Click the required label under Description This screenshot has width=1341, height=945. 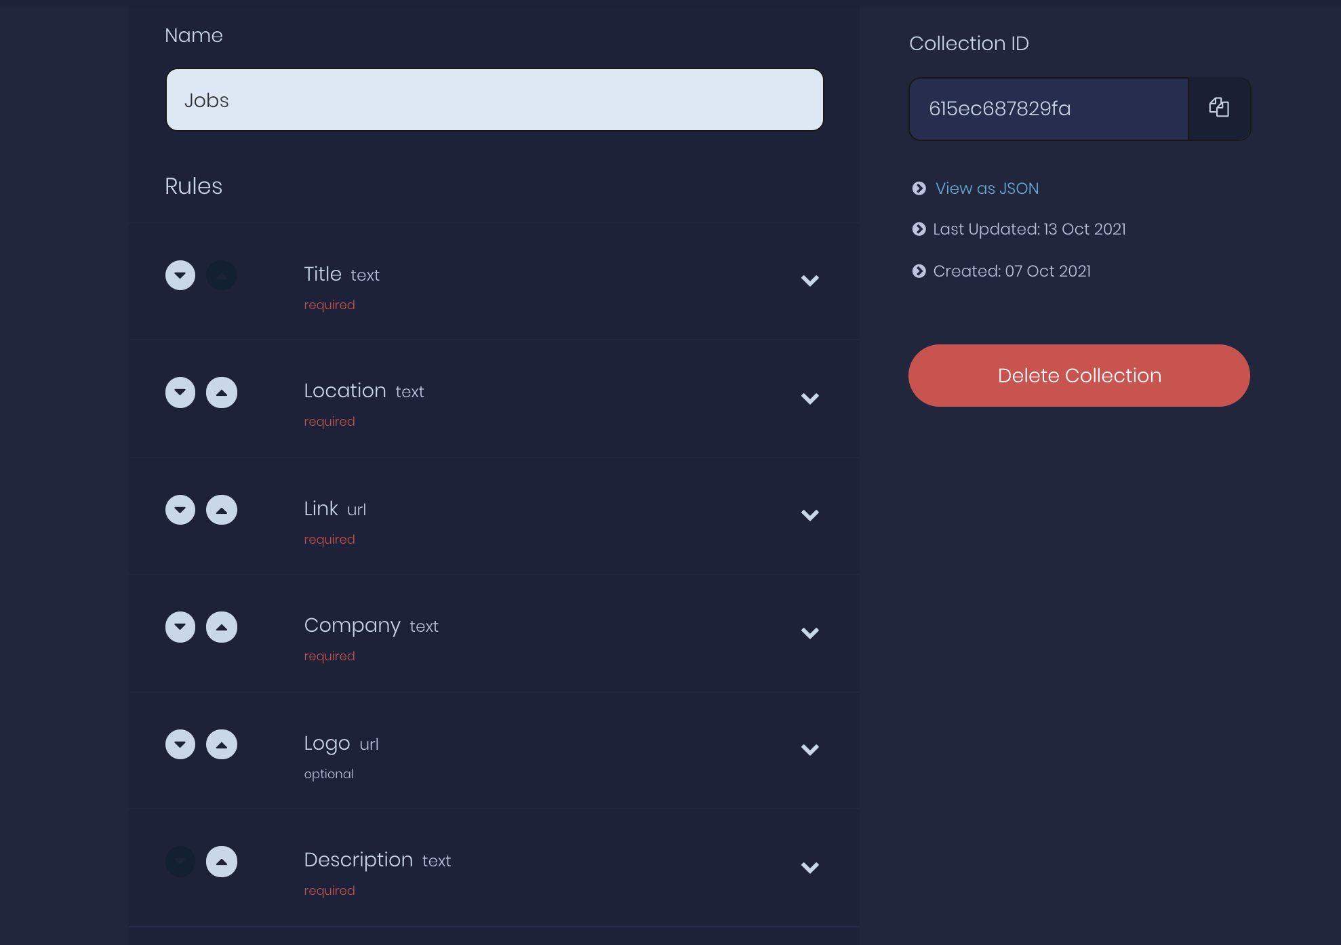(x=329, y=891)
